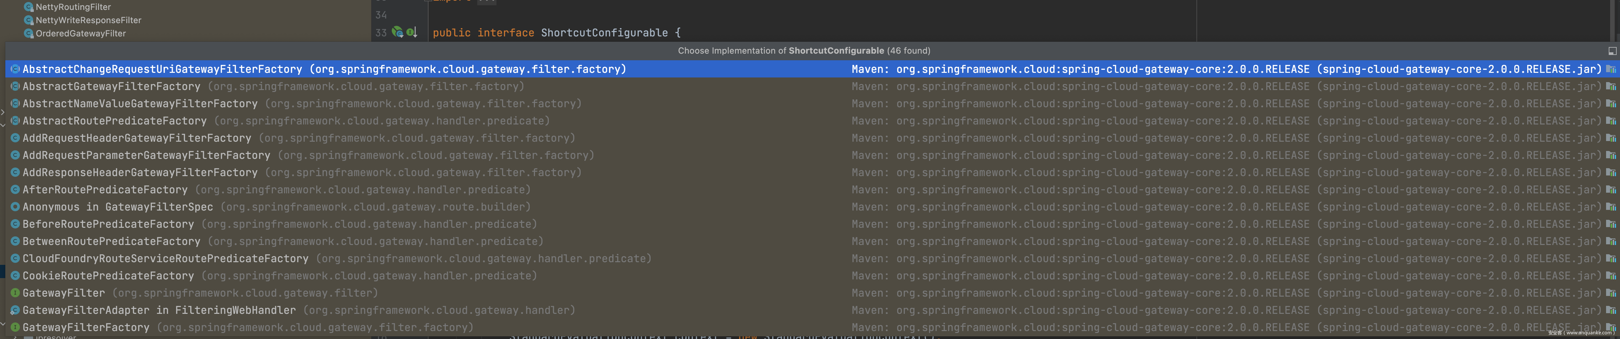Click the class icon beside NettyRoutingFilter
This screenshot has width=1620, height=339.
point(28,7)
